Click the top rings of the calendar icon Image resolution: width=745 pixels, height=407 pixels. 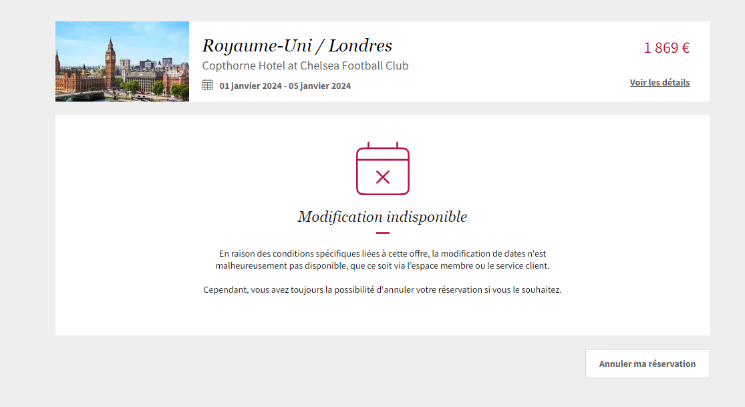pyautogui.click(x=382, y=145)
